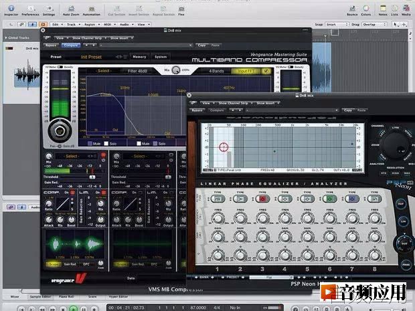Screen dimensions: 415x311
Task: Toggle the first band's Mute checkbox
Action: pos(90,144)
